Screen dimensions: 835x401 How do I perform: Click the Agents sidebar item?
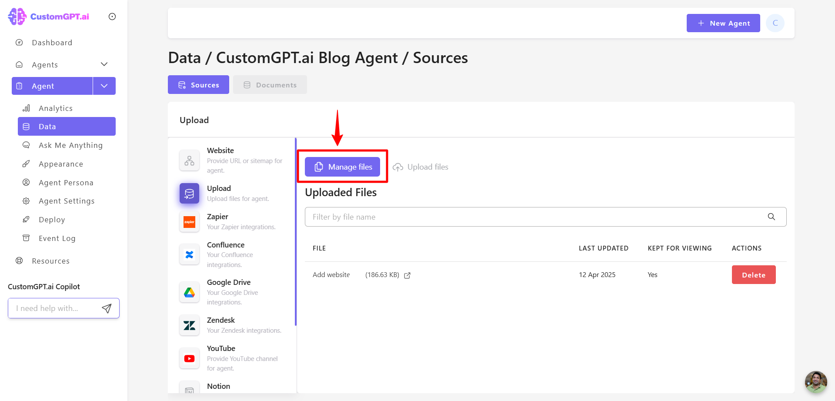pos(45,65)
